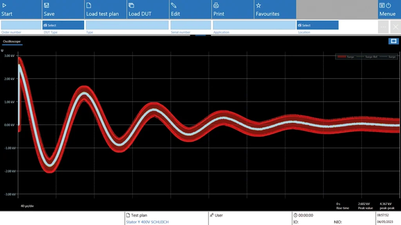401x225 pixels.
Task: Open the Stator Y 400V SCHLEICH test plan link
Action: [147, 222]
